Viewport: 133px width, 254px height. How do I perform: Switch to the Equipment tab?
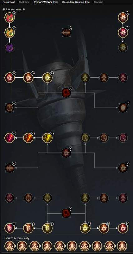(x=9, y=2)
